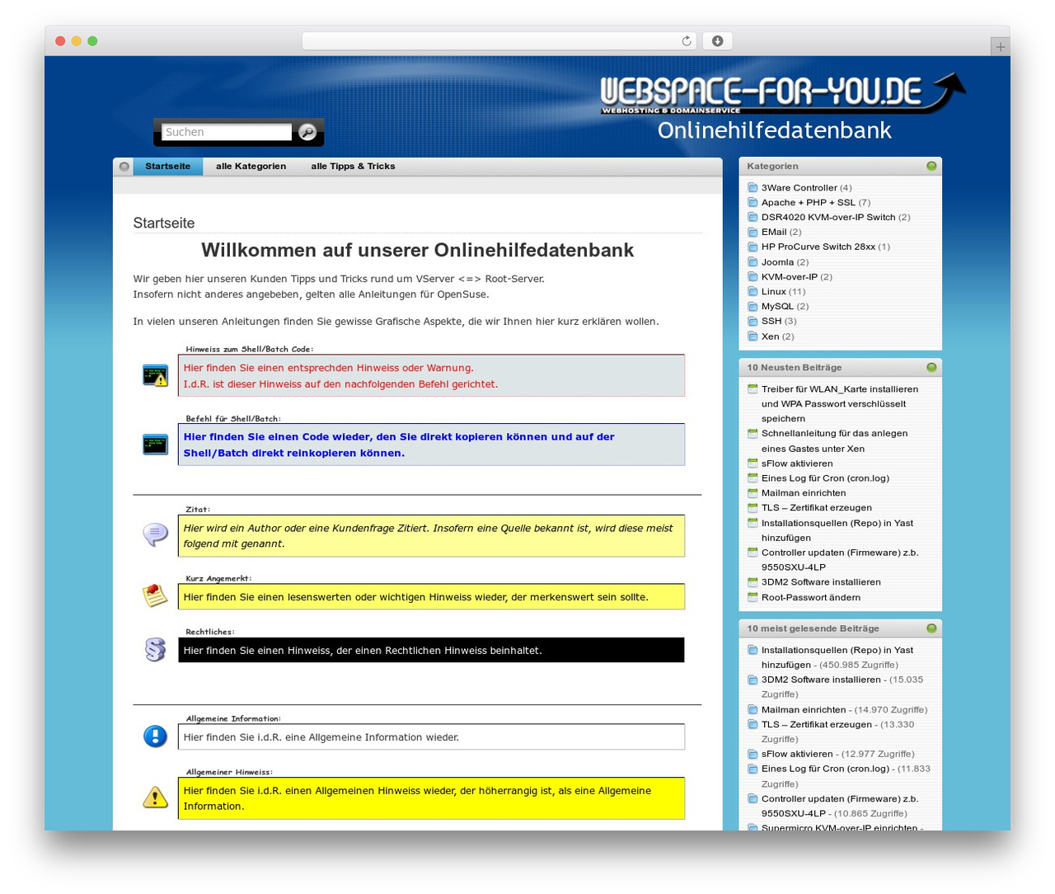Click the shell warning terminal icon

point(155,375)
